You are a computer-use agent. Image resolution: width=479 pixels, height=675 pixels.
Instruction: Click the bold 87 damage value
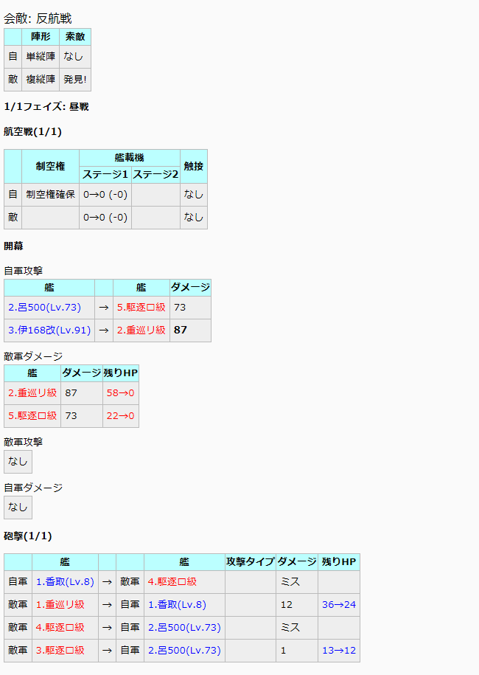pyautogui.click(x=180, y=330)
